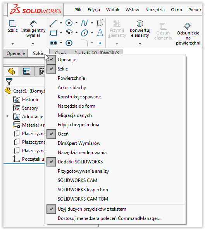Open the Narzędzia menu
This screenshot has height=230, width=205.
(x=155, y=10)
